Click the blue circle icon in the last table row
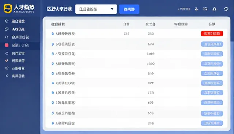This screenshot has width=234, height=134. click(x=53, y=123)
